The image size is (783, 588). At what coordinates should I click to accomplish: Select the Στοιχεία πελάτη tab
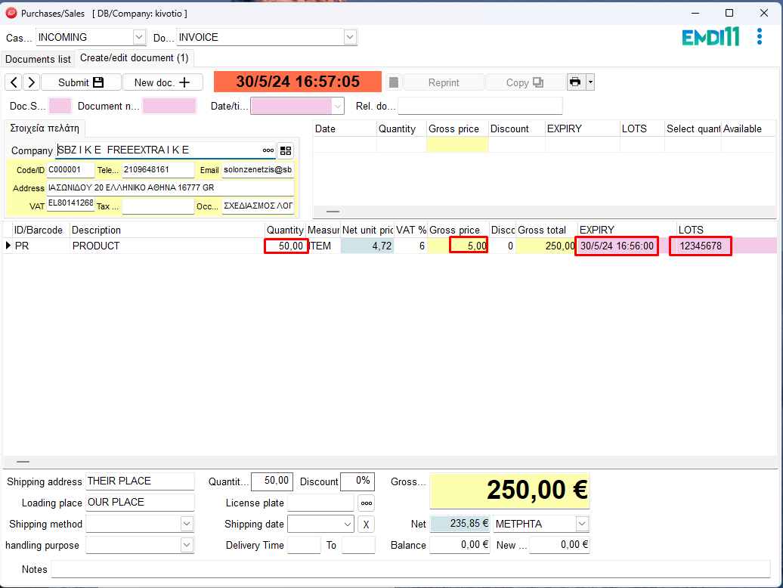(44, 128)
